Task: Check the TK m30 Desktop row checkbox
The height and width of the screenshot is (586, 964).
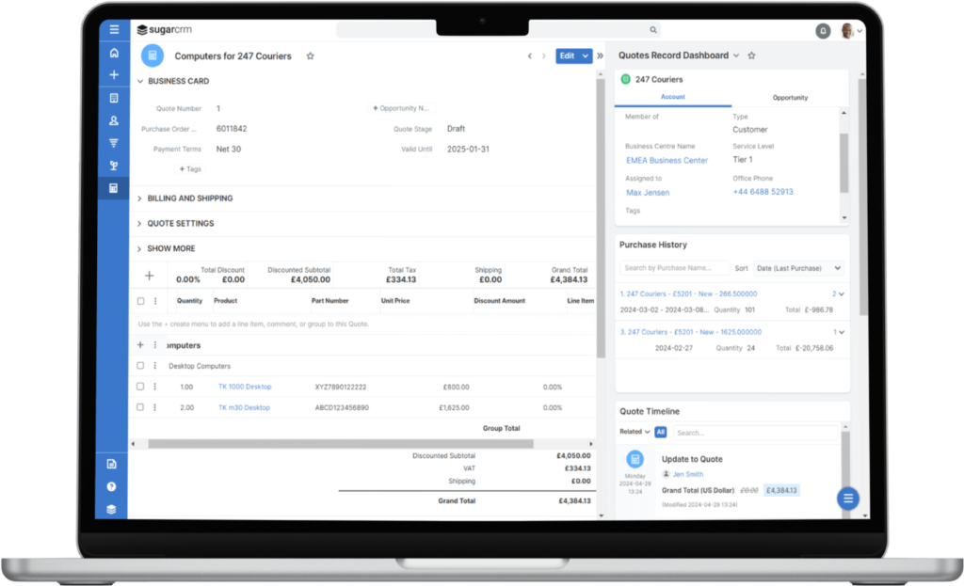Action: pyautogui.click(x=140, y=407)
